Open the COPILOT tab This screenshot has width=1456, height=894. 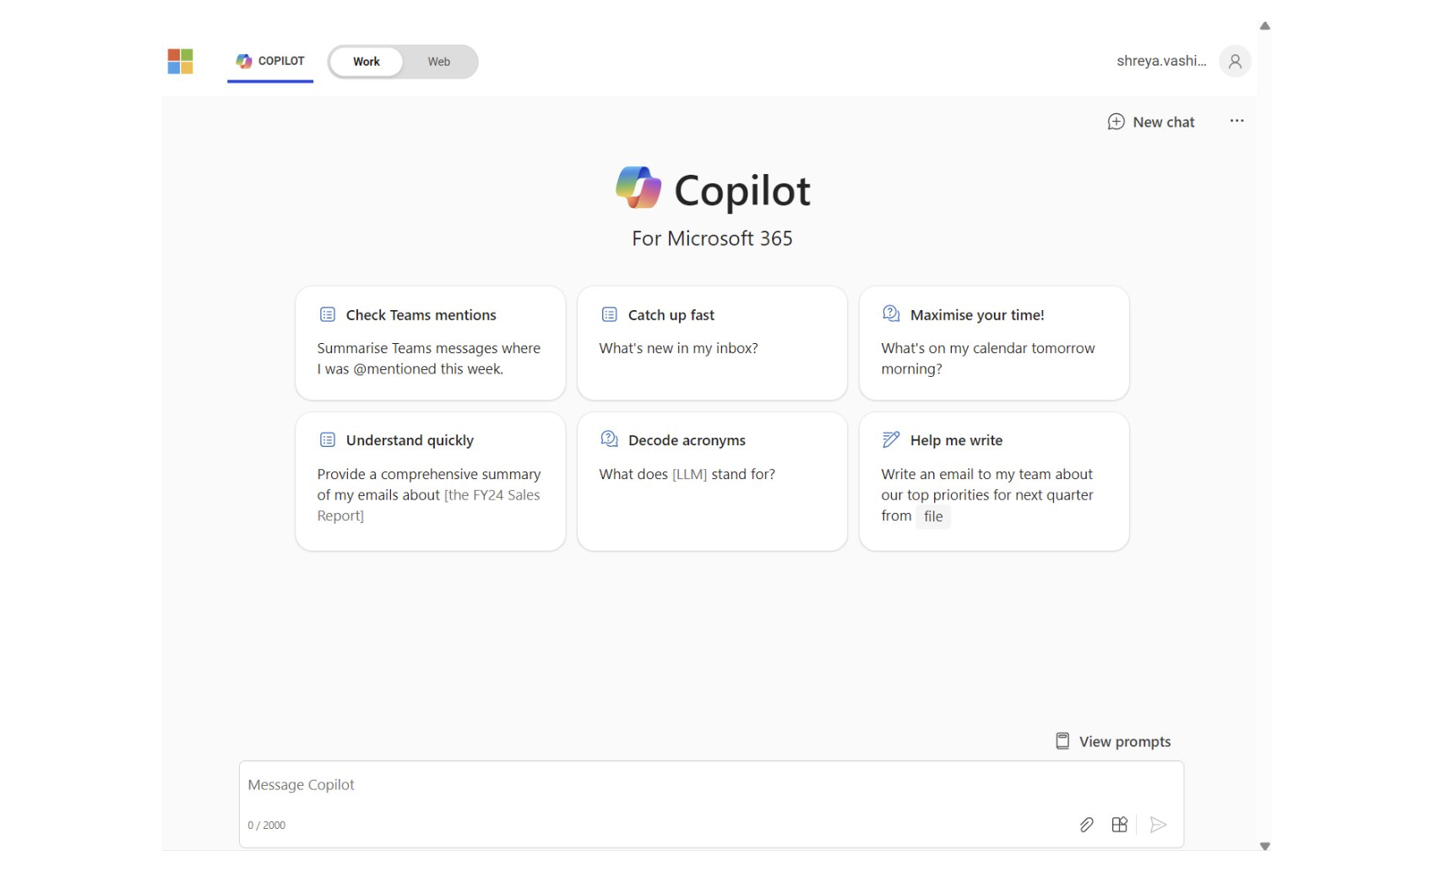[x=270, y=61]
